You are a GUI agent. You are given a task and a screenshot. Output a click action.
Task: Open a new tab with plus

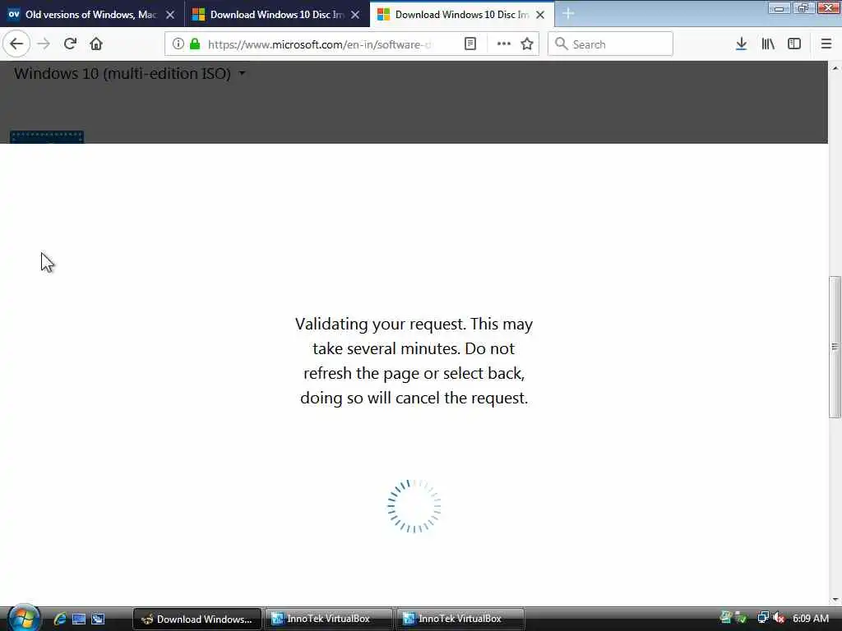(568, 13)
